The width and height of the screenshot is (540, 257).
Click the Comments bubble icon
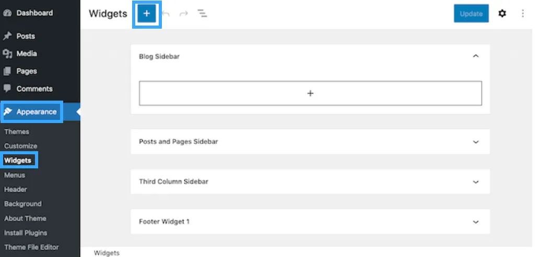coord(7,88)
